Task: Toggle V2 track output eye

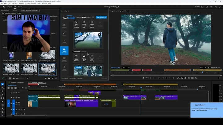Action: tap(19, 97)
